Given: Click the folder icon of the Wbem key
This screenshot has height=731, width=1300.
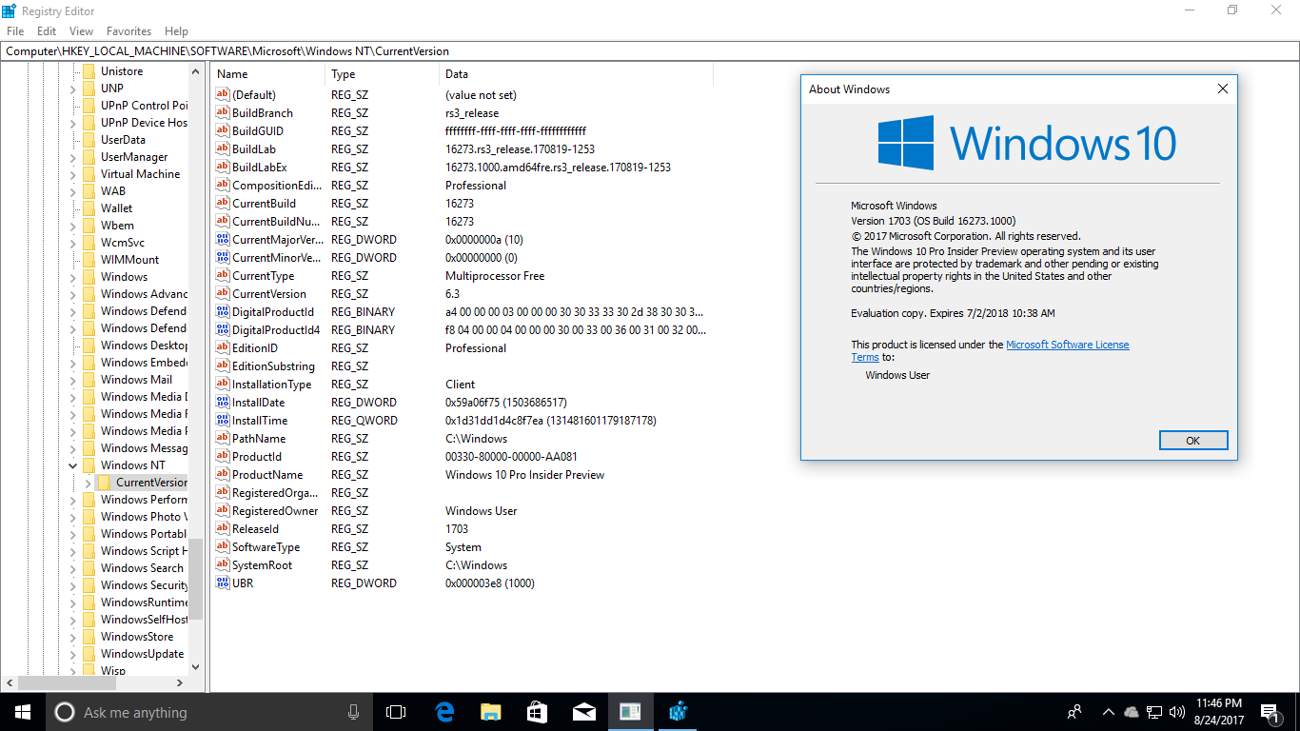Looking at the screenshot, I should 89,226.
